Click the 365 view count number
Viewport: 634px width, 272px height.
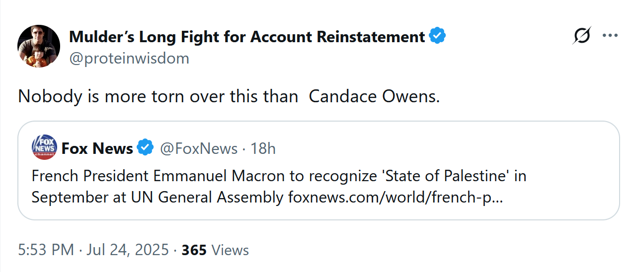[x=194, y=250]
